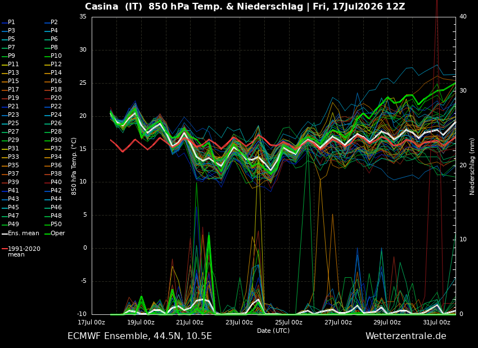Select the P21 legend entry

[x=10, y=106]
